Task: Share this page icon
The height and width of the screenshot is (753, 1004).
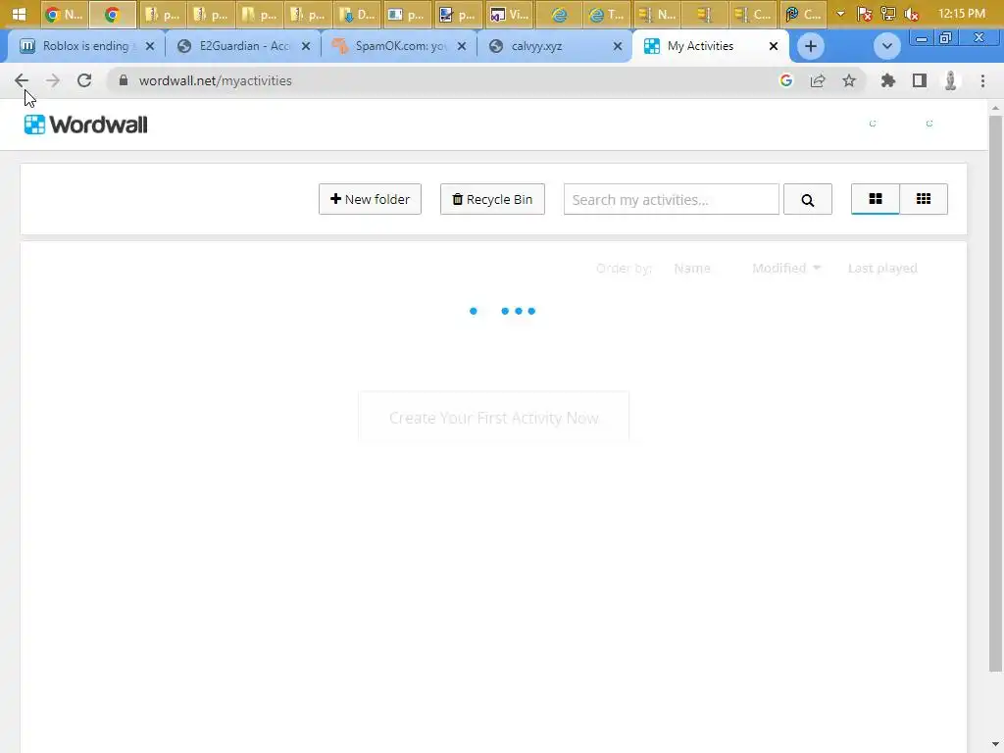Action: [x=818, y=80]
